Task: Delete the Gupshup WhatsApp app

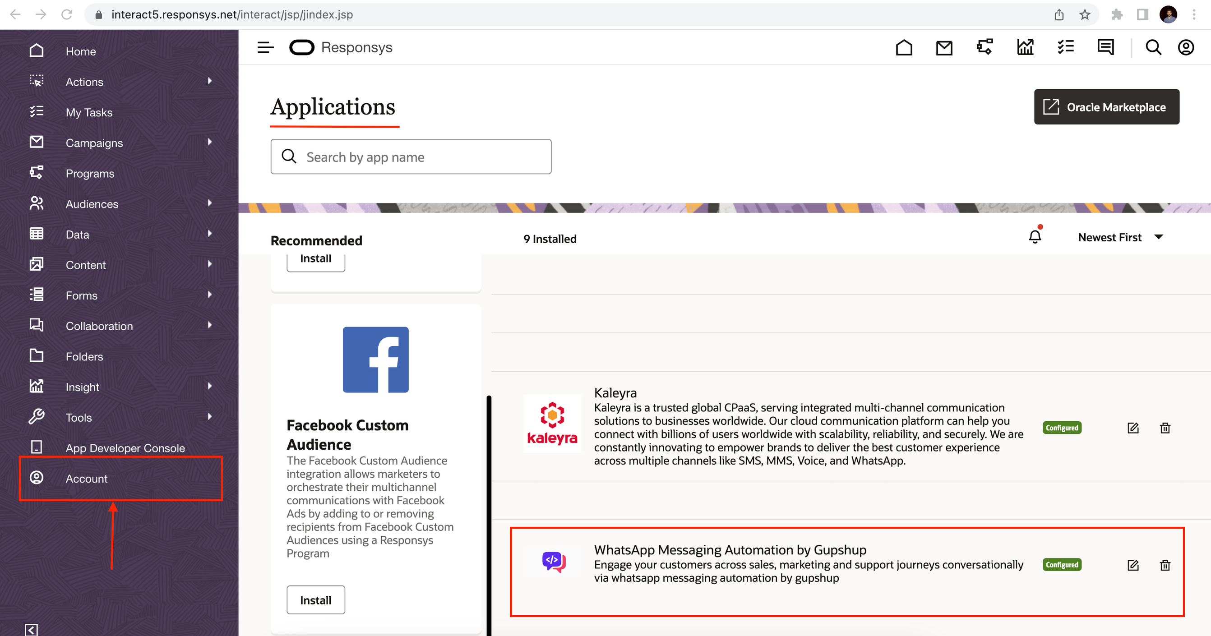Action: tap(1165, 565)
